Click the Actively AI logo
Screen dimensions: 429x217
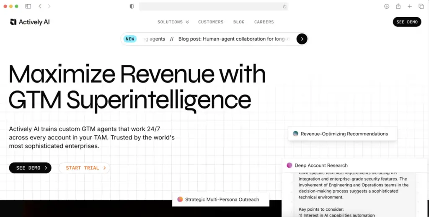30,22
